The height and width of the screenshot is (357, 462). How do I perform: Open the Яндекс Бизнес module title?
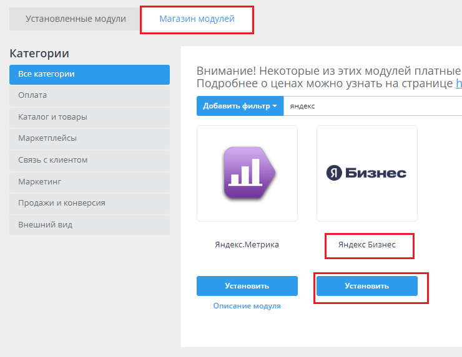(367, 245)
